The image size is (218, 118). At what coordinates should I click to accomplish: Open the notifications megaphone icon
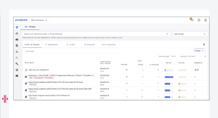click(x=192, y=20)
